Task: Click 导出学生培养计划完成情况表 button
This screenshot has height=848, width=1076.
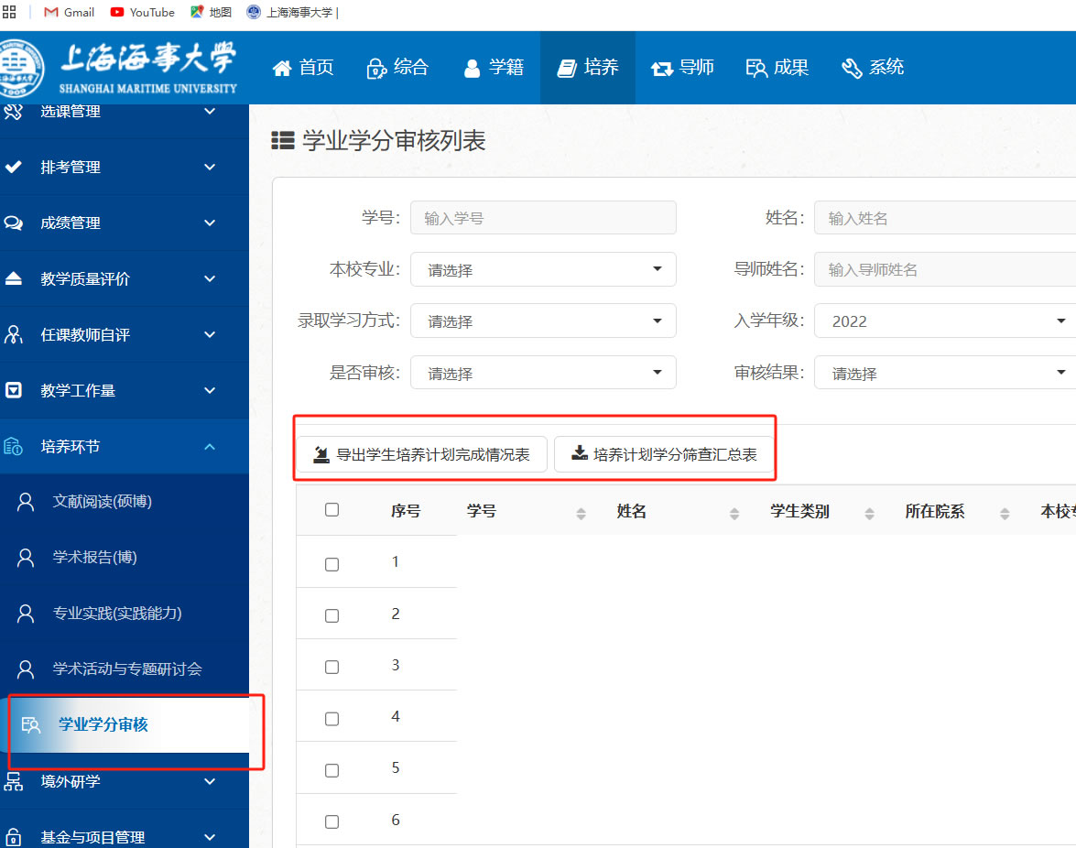Action: (422, 454)
